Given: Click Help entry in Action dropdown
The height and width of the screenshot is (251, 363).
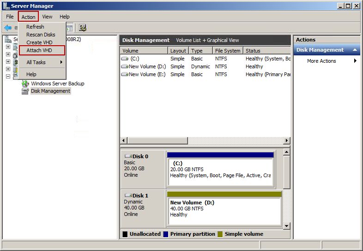Looking at the screenshot, I should pos(42,74).
